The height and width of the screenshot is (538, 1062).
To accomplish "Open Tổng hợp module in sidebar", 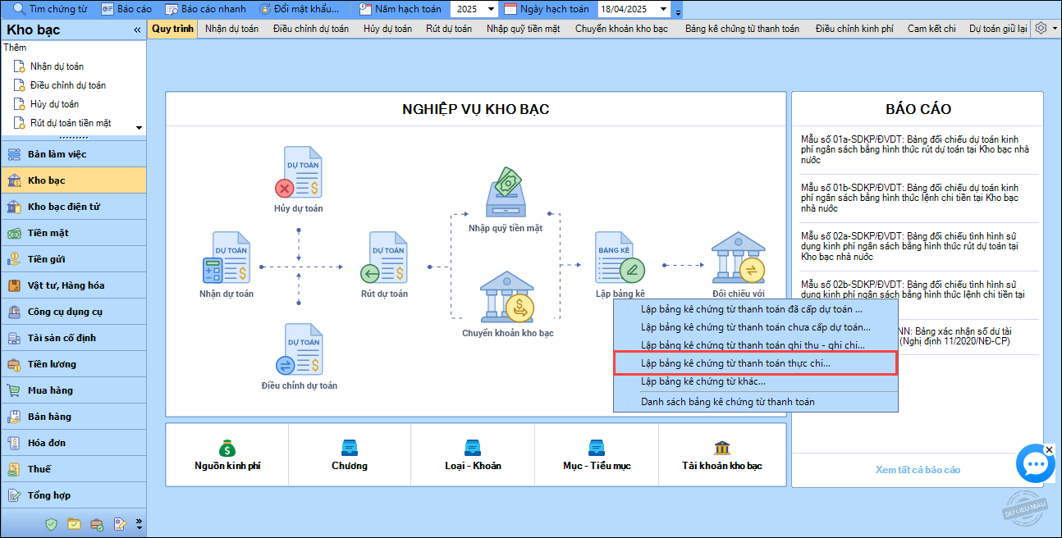I will pos(73,495).
